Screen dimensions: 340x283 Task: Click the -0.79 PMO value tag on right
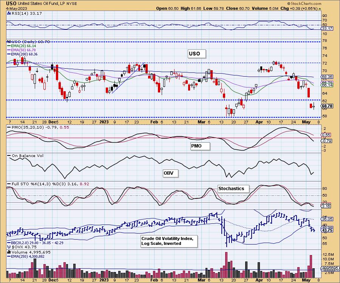point(327,141)
